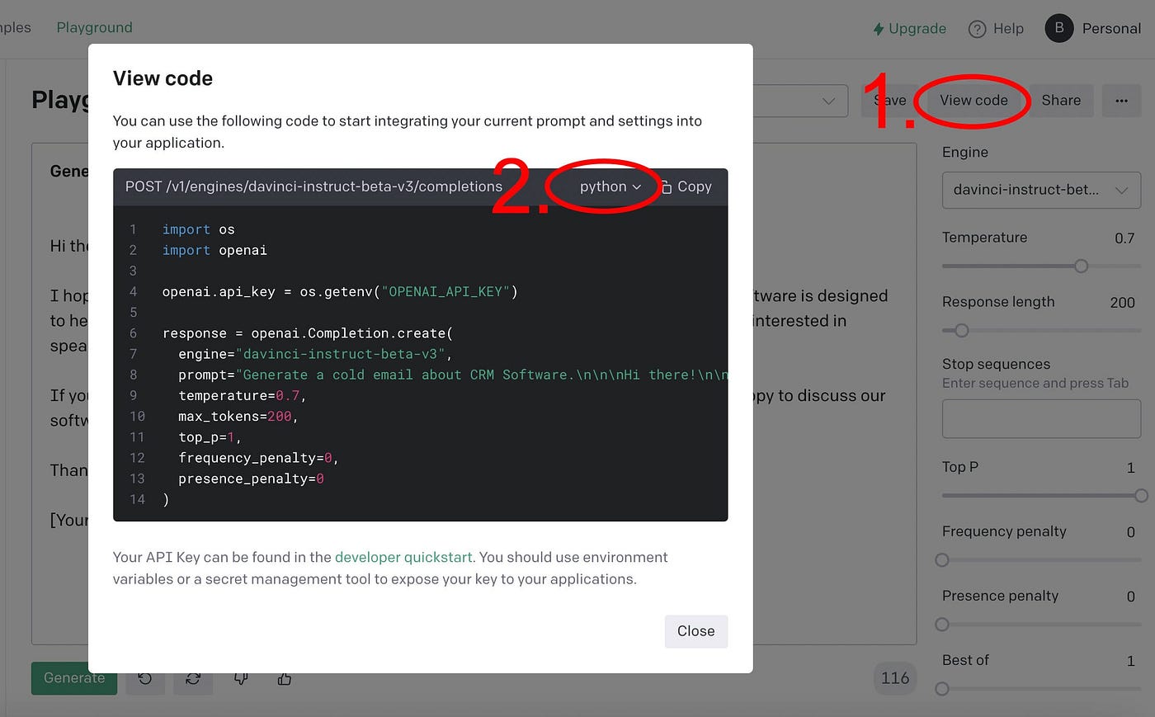Click the POST endpoint path text
Screen dimensions: 1155x717
[313, 186]
